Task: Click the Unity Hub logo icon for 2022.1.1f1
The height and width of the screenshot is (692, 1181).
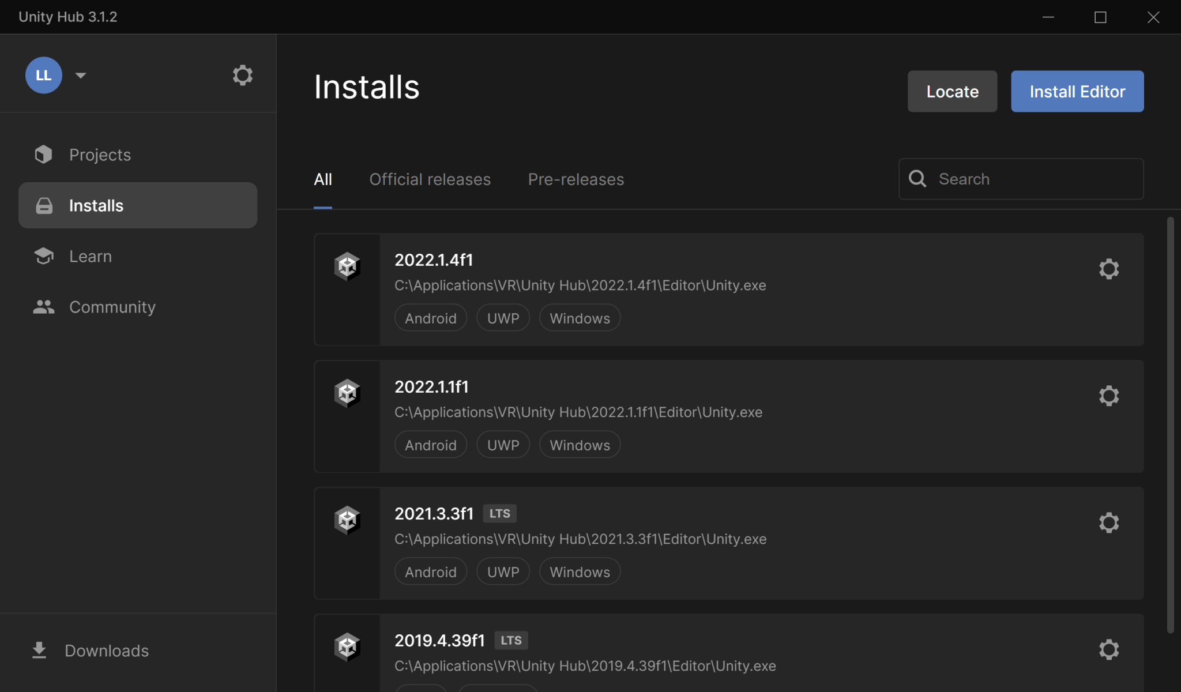Action: tap(347, 394)
